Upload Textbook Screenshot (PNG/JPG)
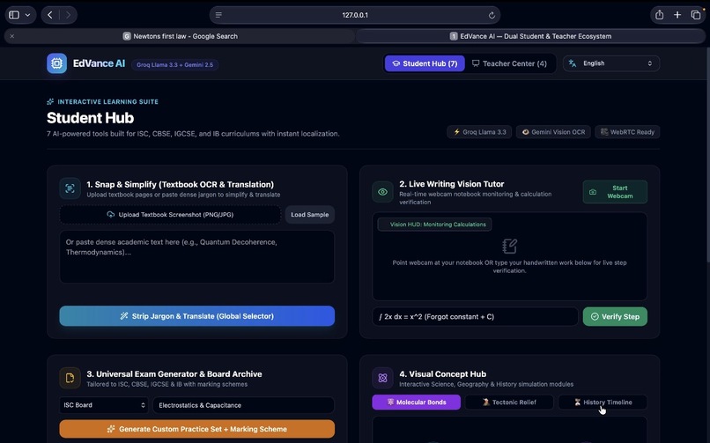This screenshot has width=710, height=443. pos(170,215)
